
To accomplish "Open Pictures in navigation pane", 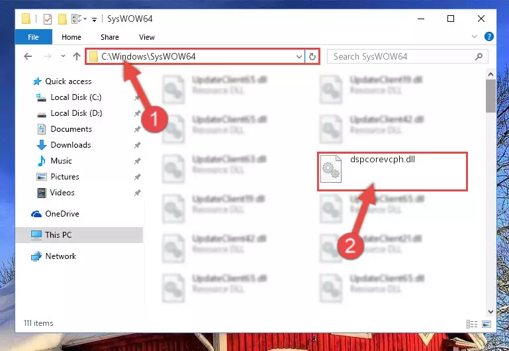I will (65, 177).
